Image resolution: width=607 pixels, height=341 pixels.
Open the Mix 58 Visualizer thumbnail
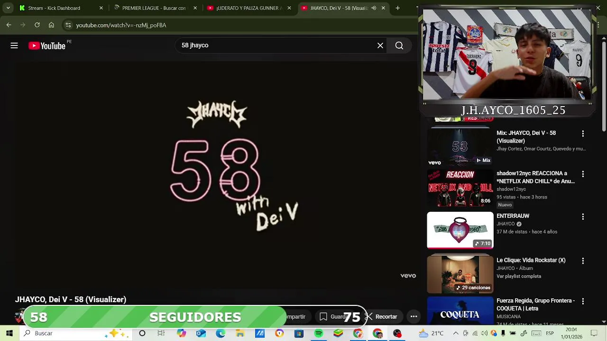[x=460, y=147]
